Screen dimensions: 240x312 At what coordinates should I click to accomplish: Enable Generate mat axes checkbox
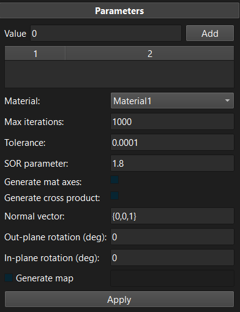coord(114,180)
